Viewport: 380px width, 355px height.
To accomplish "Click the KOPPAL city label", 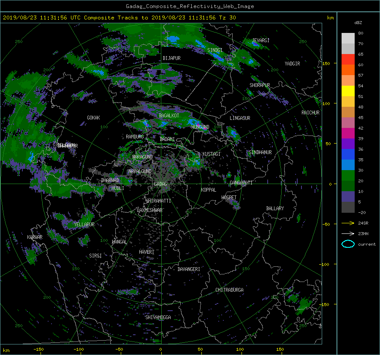I will coord(209,190).
